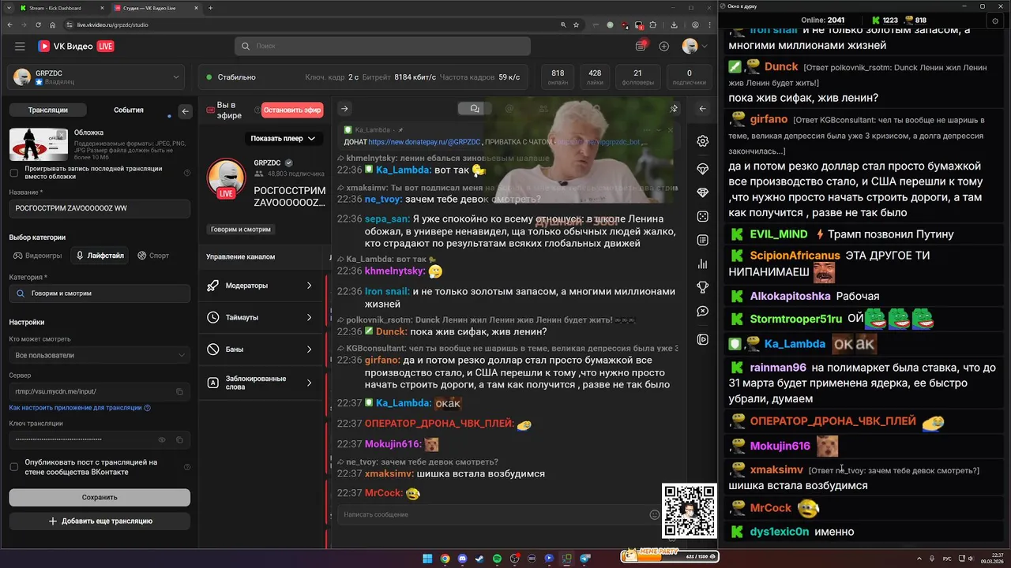Reveal stream key with the eye icon
The height and width of the screenshot is (568, 1011).
point(162,439)
